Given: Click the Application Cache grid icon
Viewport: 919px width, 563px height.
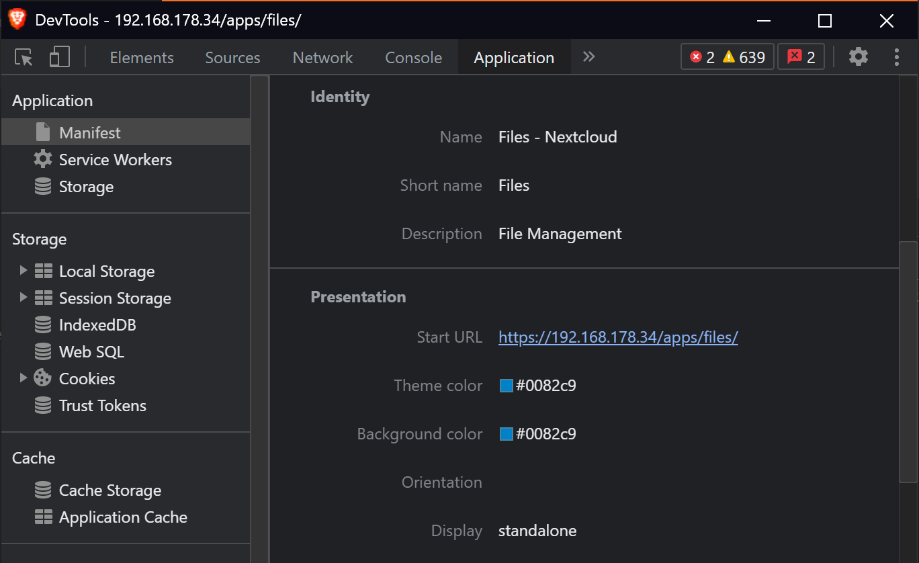Looking at the screenshot, I should 43,517.
